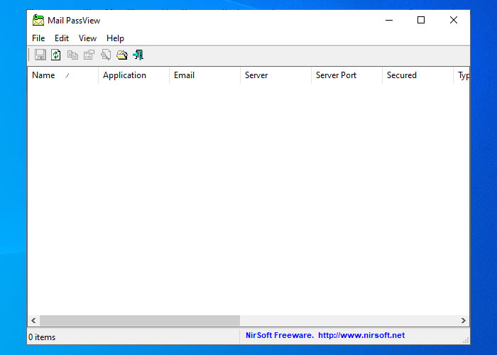This screenshot has width=497, height=355.
Task: Click the horizontal scrollbar left arrow
Action: (x=33, y=321)
